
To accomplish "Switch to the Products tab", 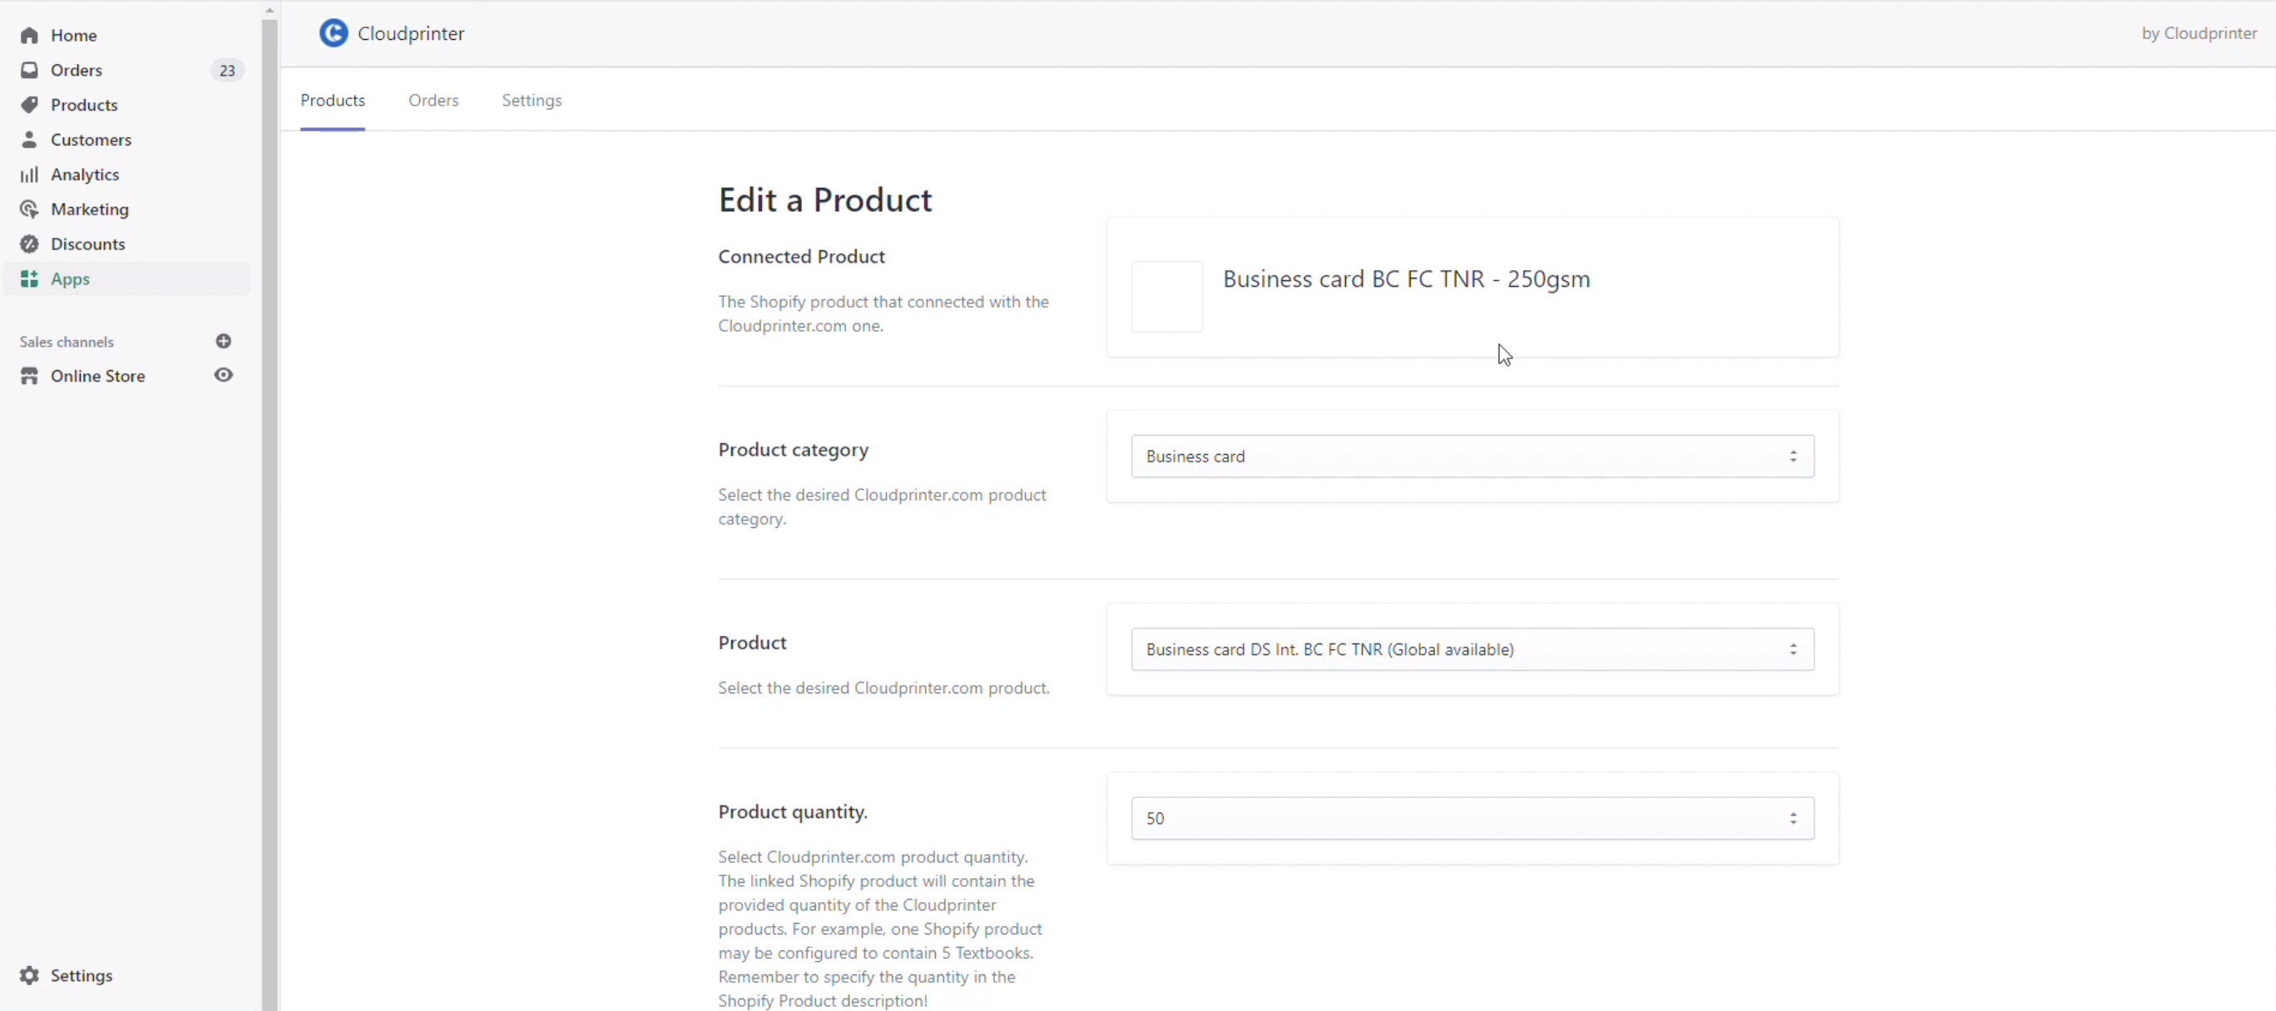I will click(x=332, y=100).
